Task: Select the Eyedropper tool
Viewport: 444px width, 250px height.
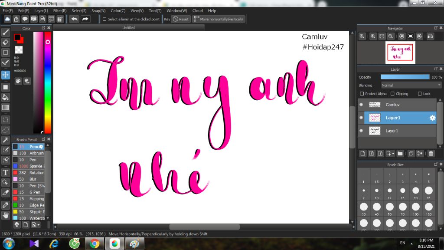Action: [5, 205]
